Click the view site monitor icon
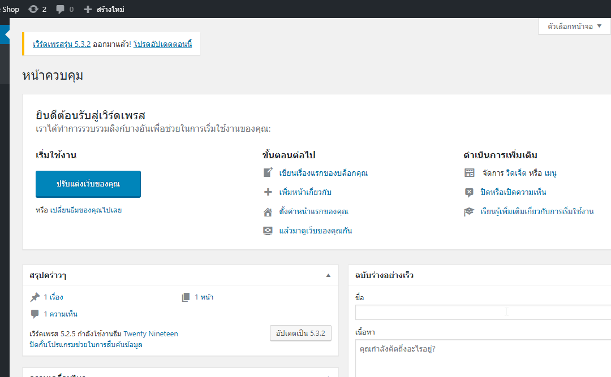611x377 pixels. point(268,231)
